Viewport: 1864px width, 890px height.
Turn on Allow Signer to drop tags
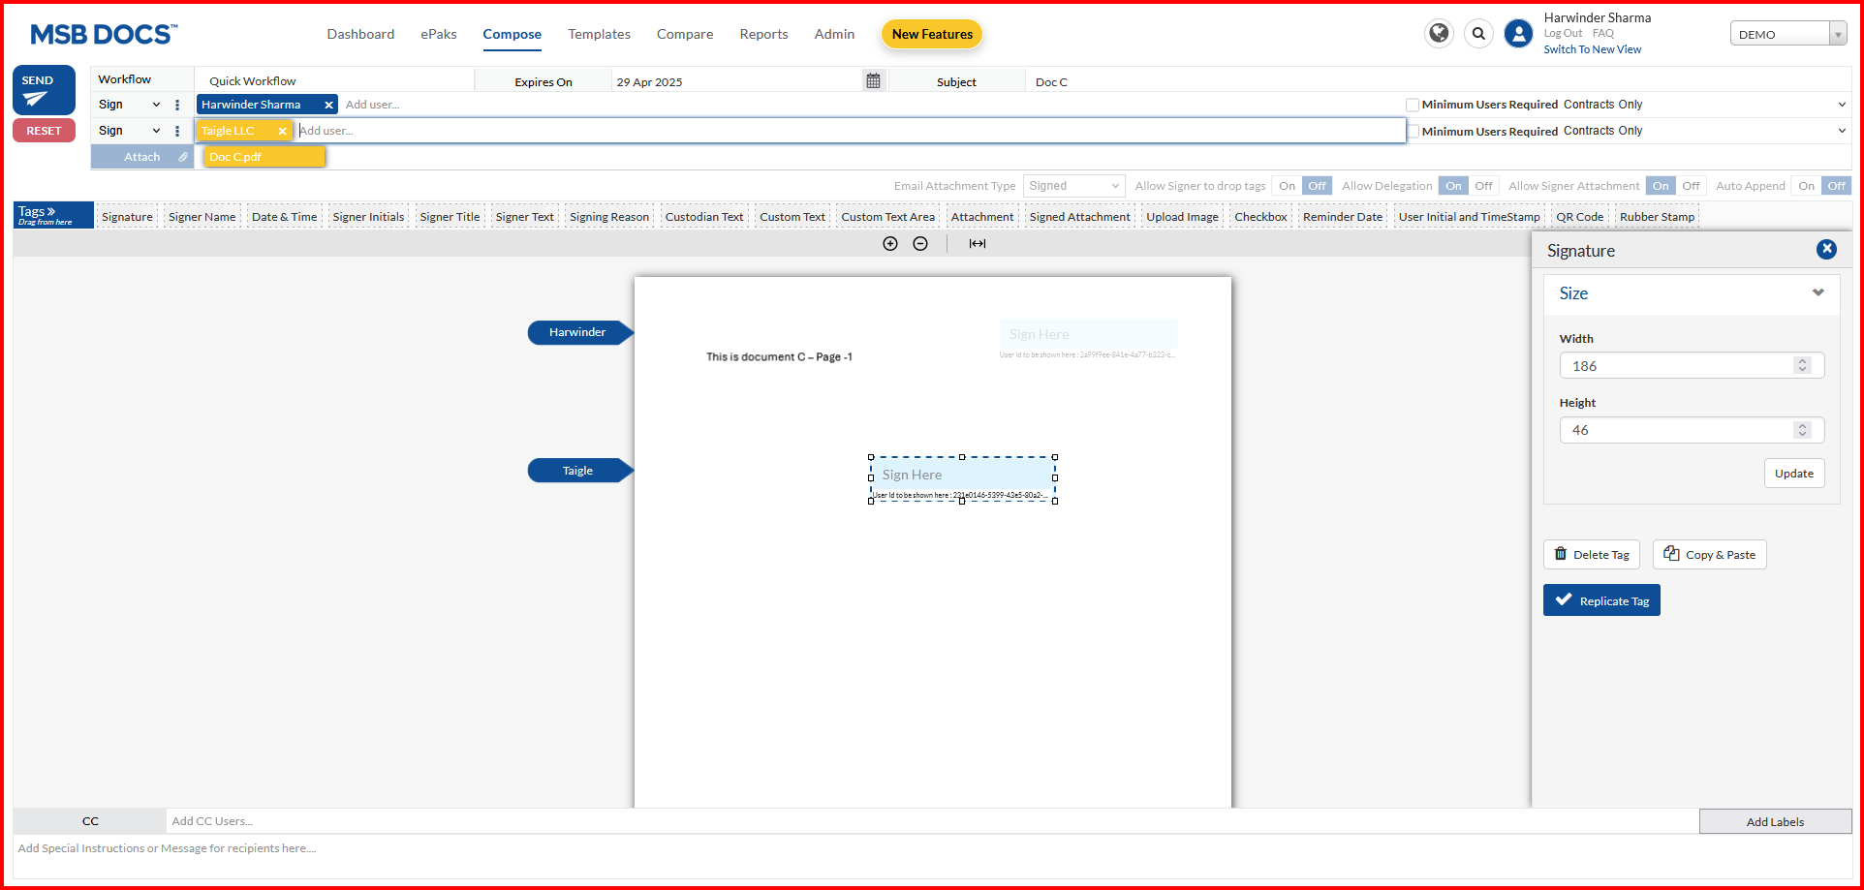pyautogui.click(x=1287, y=186)
